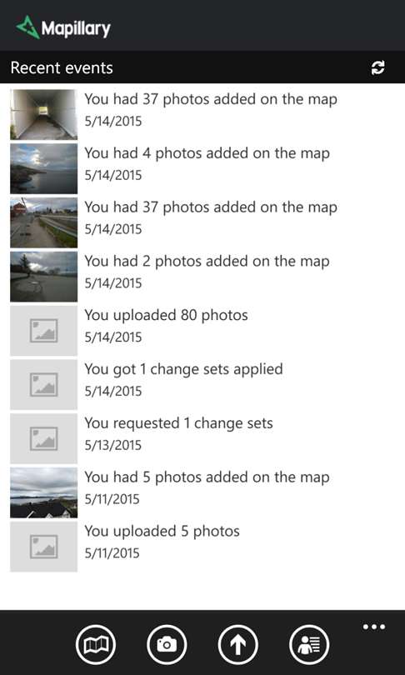Screen dimensions: 405x675
Task: Open thumbnail of 2 photos event
Action: [44, 277]
